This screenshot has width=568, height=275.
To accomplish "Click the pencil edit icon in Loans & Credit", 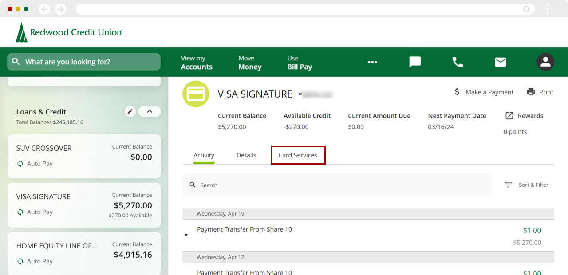I will 130,111.
